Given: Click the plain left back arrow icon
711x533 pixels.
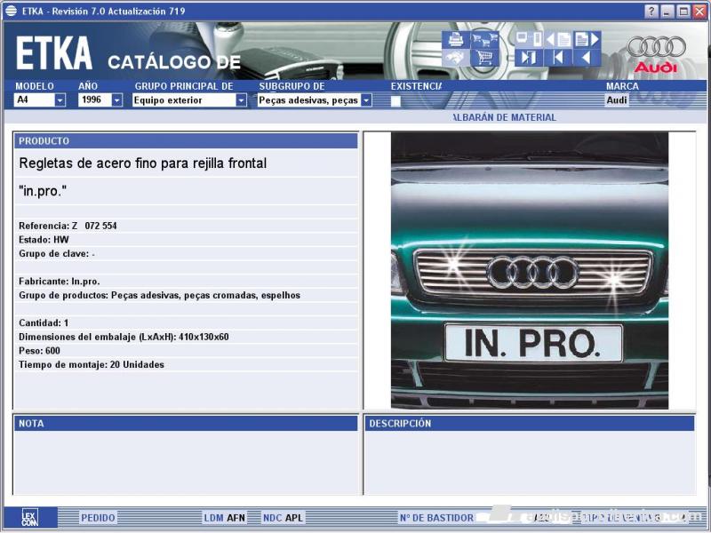Looking at the screenshot, I should [587, 58].
